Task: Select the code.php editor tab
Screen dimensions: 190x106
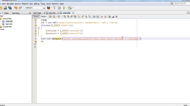Action: coord(66,13)
